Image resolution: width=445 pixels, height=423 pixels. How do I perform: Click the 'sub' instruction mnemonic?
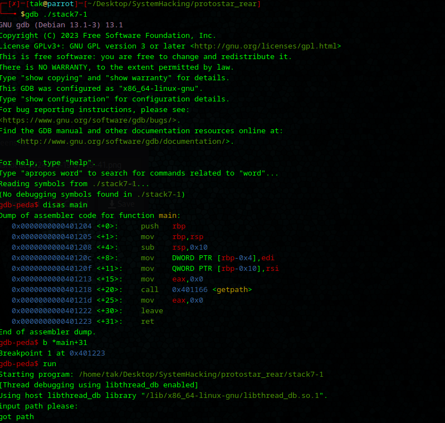coord(148,247)
